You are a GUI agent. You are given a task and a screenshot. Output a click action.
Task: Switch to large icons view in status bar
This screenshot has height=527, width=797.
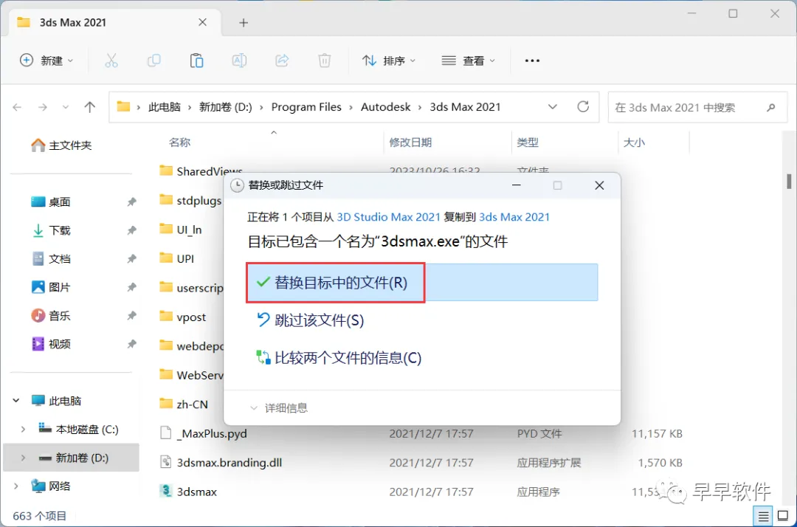[783, 517]
